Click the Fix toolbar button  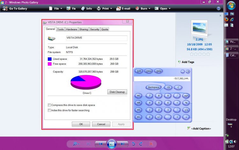point(71,9)
